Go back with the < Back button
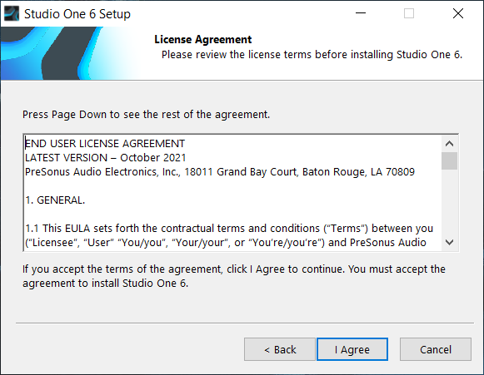 280,349
